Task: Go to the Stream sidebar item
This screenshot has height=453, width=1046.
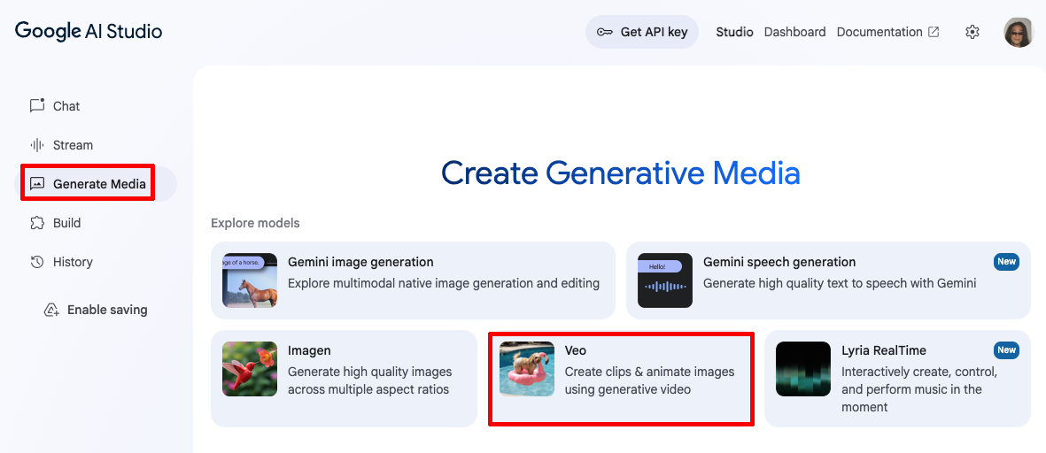Action: pyautogui.click(x=96, y=145)
